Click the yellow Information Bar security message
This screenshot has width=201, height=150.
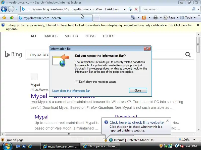point(99,27)
